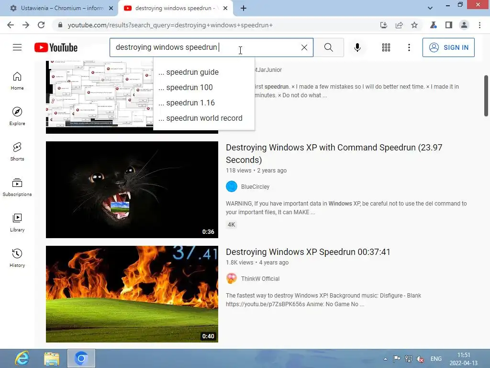
Task: Open the taskbar clock and date
Action: point(463,359)
